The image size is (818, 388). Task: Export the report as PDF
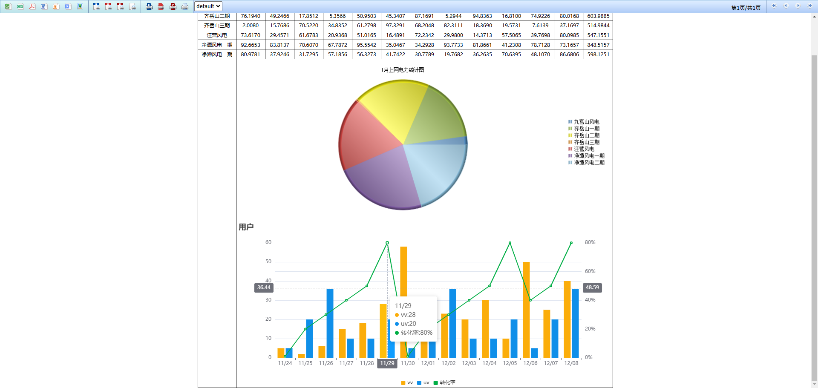tap(32, 6)
